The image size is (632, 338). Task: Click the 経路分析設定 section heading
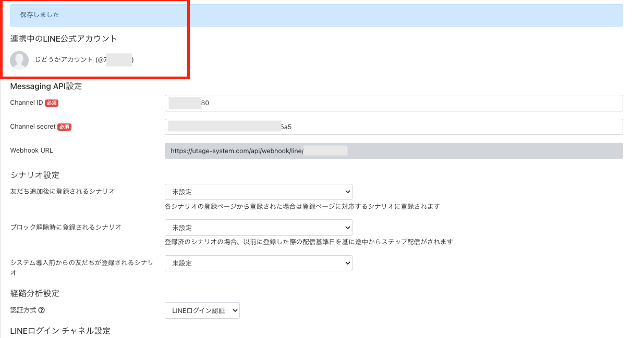tap(35, 293)
